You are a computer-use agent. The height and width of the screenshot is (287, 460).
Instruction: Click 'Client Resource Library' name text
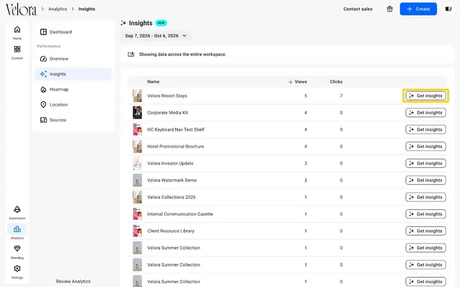[171, 231]
